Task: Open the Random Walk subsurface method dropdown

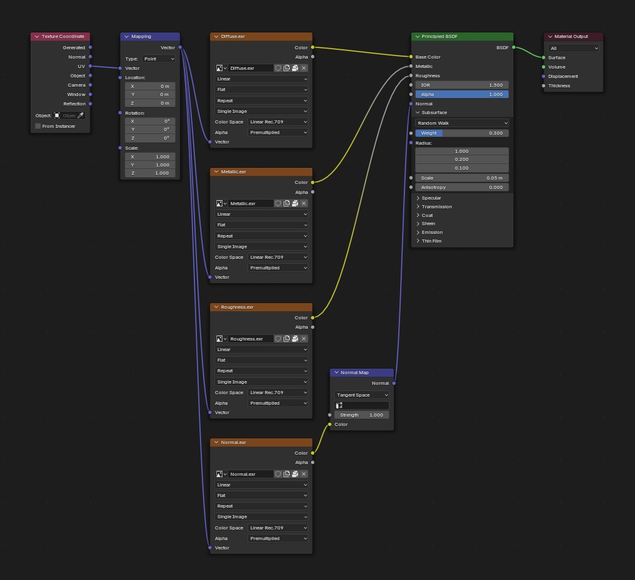Action: 462,123
